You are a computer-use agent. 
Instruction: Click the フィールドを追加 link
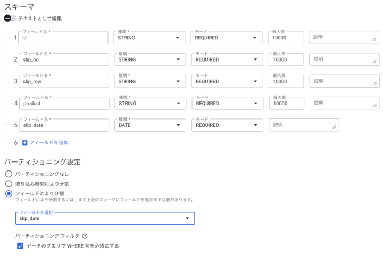[x=48, y=143]
